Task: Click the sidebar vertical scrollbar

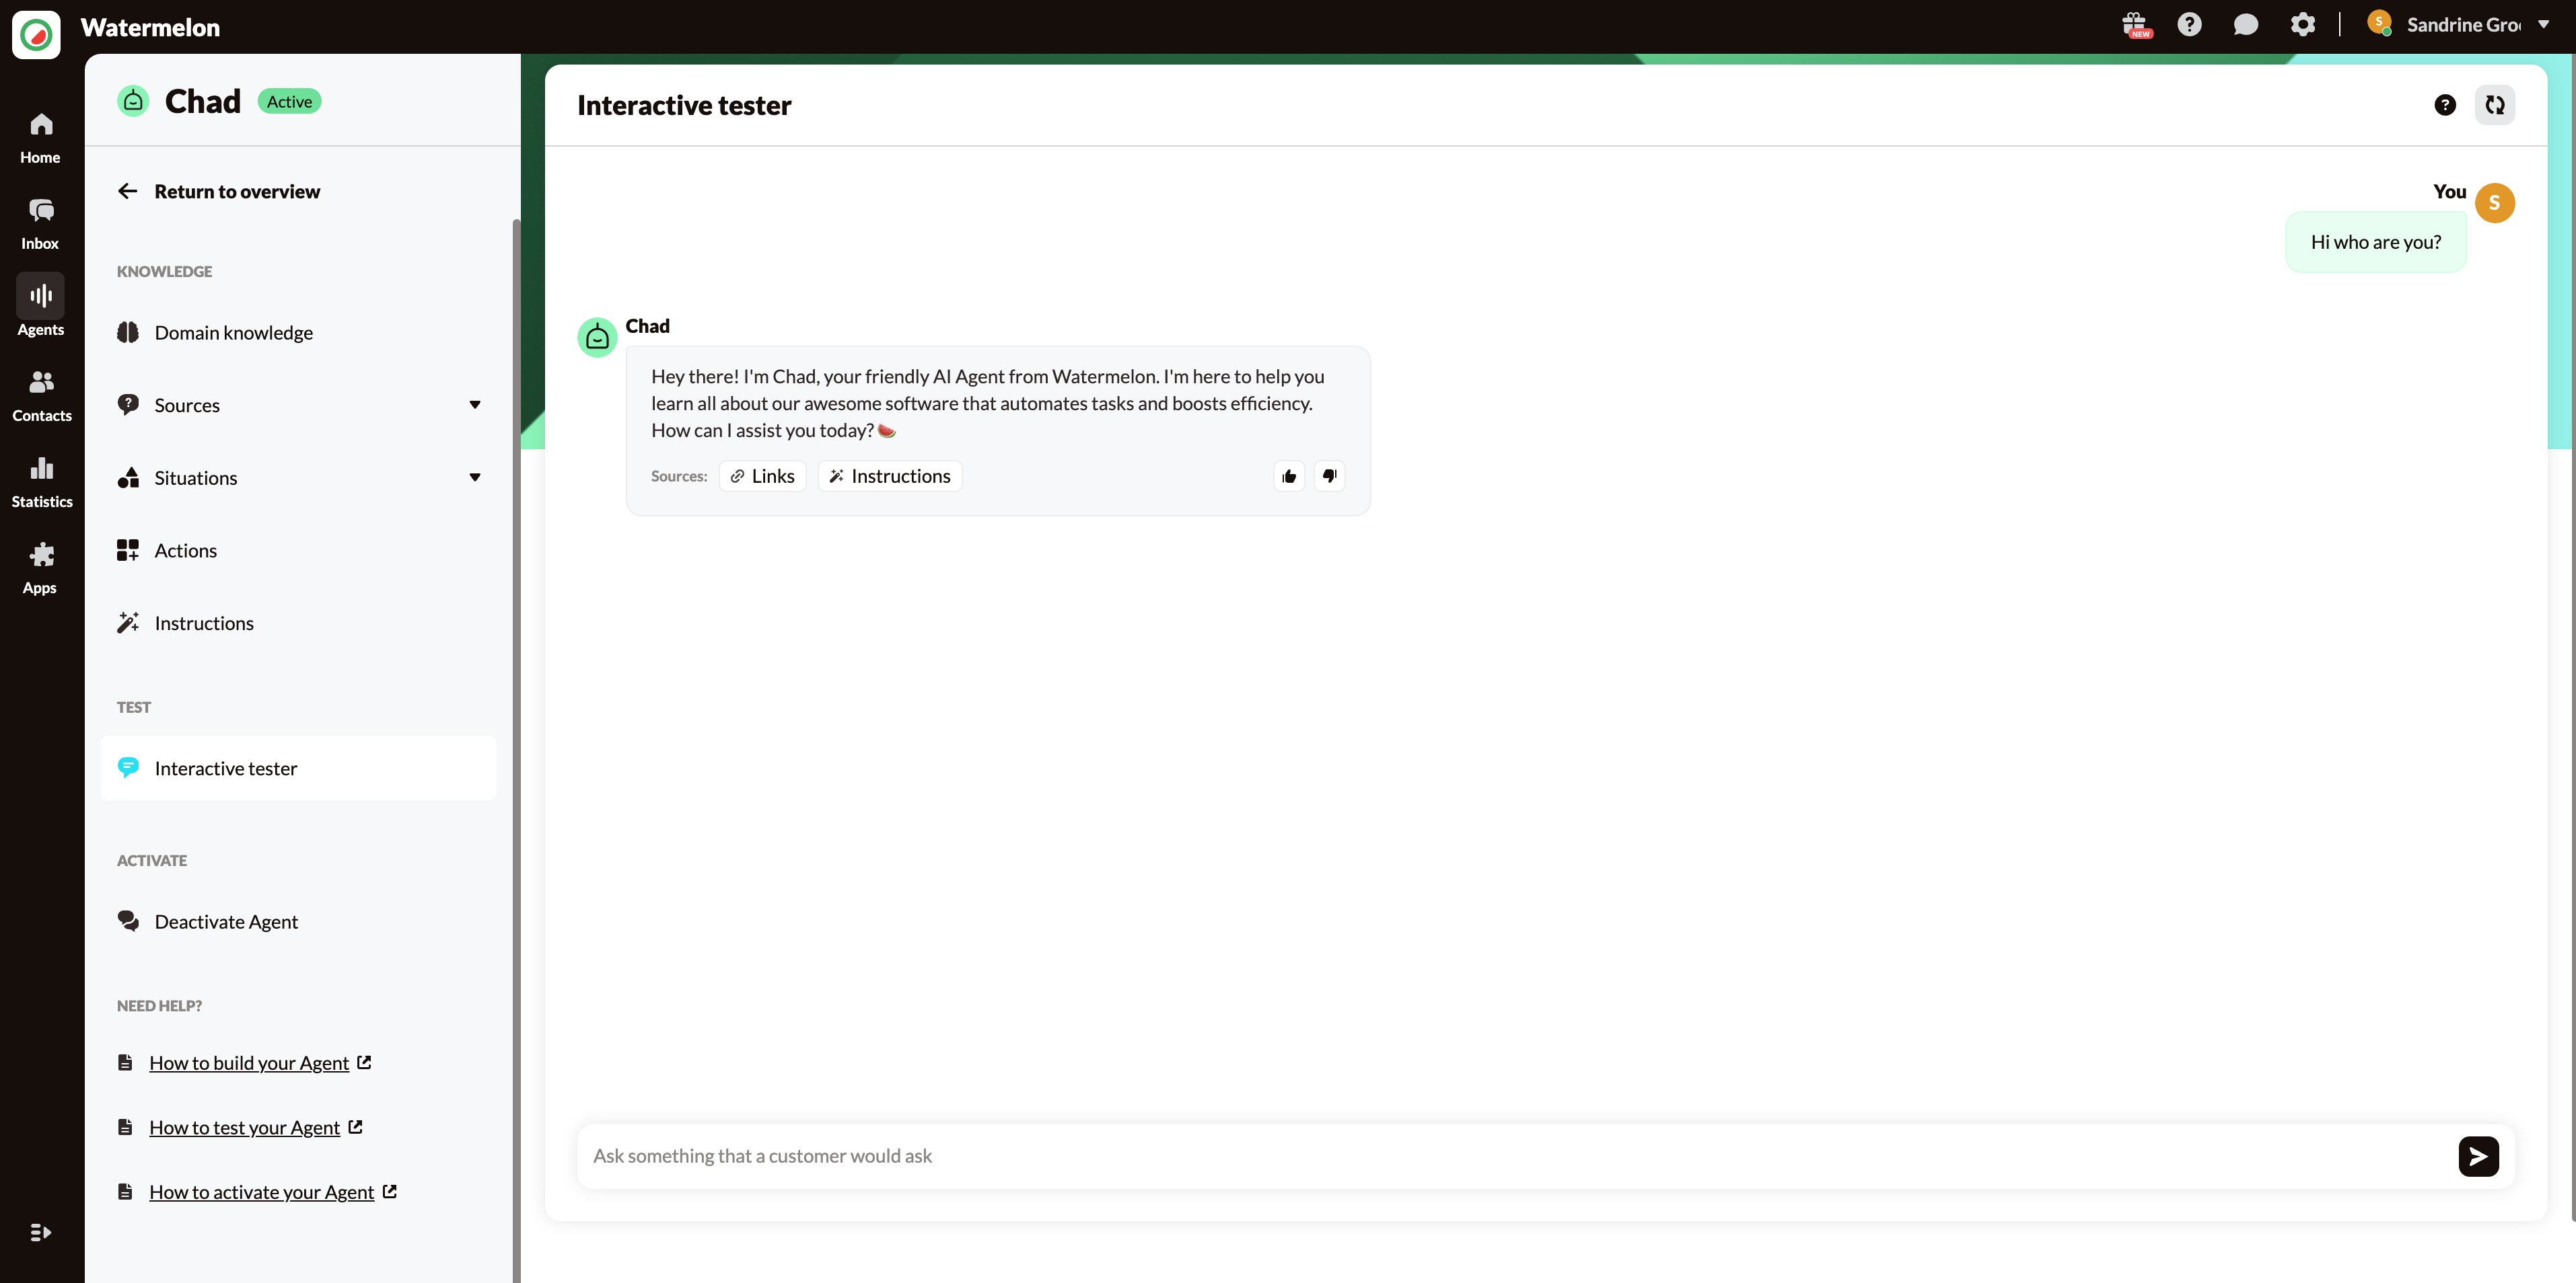Action: [516, 749]
